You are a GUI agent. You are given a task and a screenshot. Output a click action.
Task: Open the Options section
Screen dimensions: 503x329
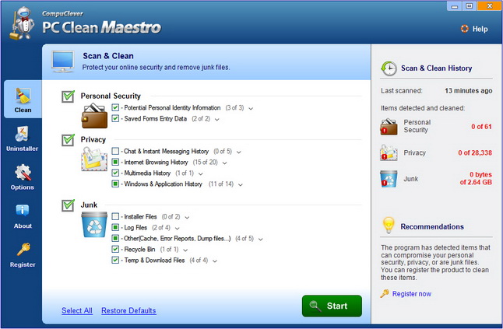point(22,177)
